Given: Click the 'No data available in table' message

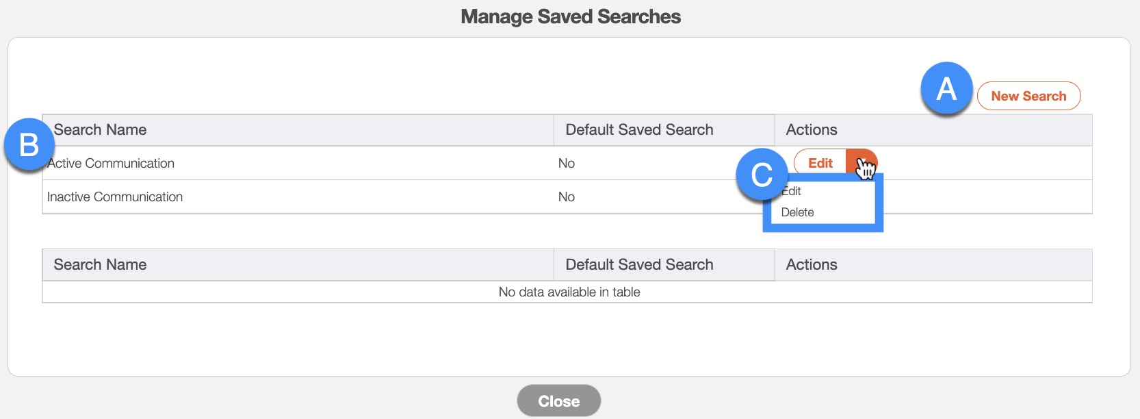Looking at the screenshot, I should 569,292.
